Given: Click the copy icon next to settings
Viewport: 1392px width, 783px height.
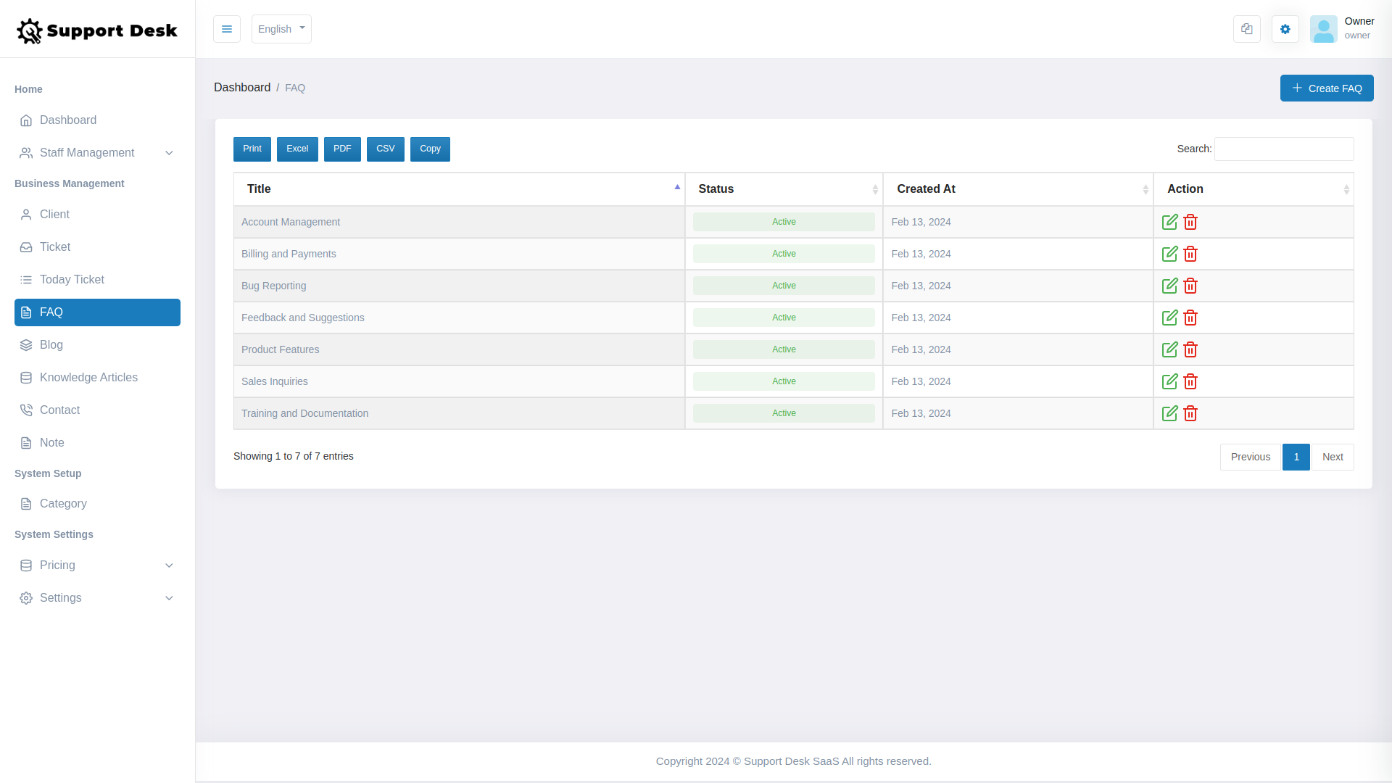Looking at the screenshot, I should click(1247, 29).
